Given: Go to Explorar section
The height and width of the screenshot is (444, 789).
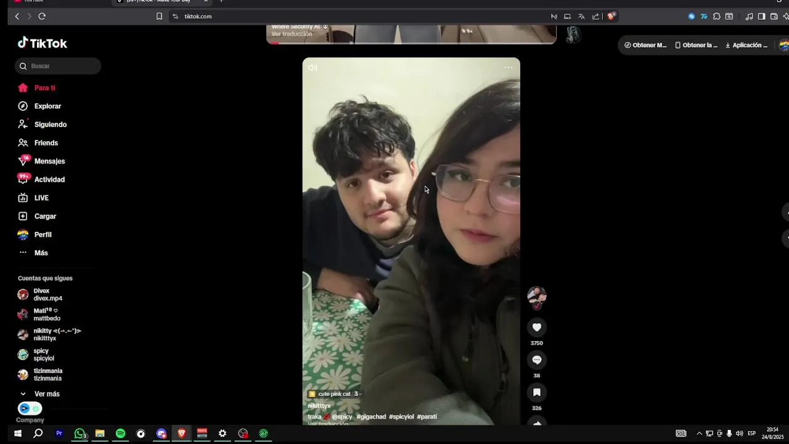Looking at the screenshot, I should 39,106.
